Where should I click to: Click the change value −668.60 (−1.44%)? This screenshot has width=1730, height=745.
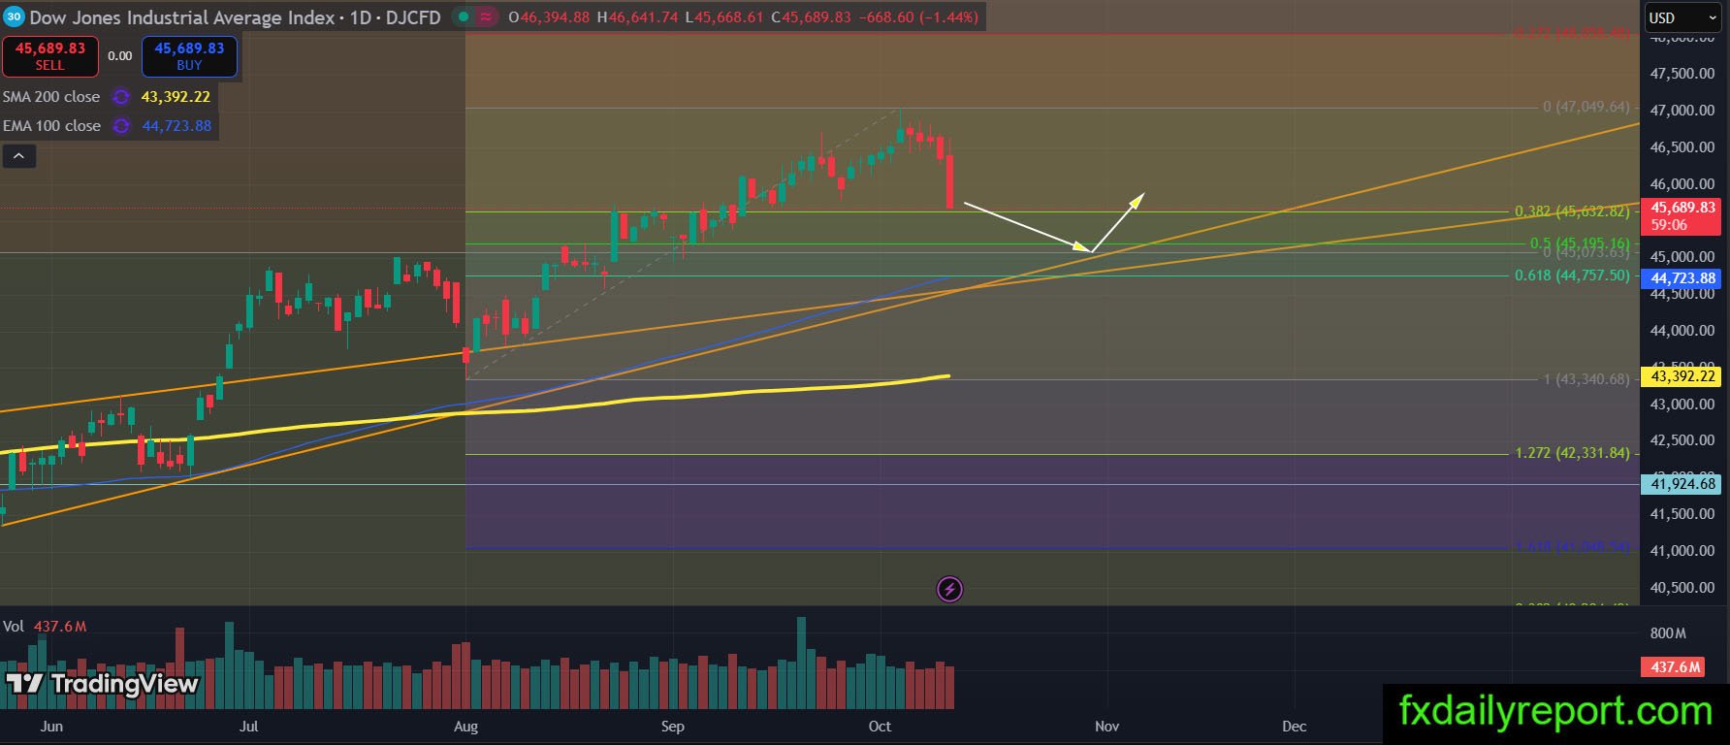point(918,17)
